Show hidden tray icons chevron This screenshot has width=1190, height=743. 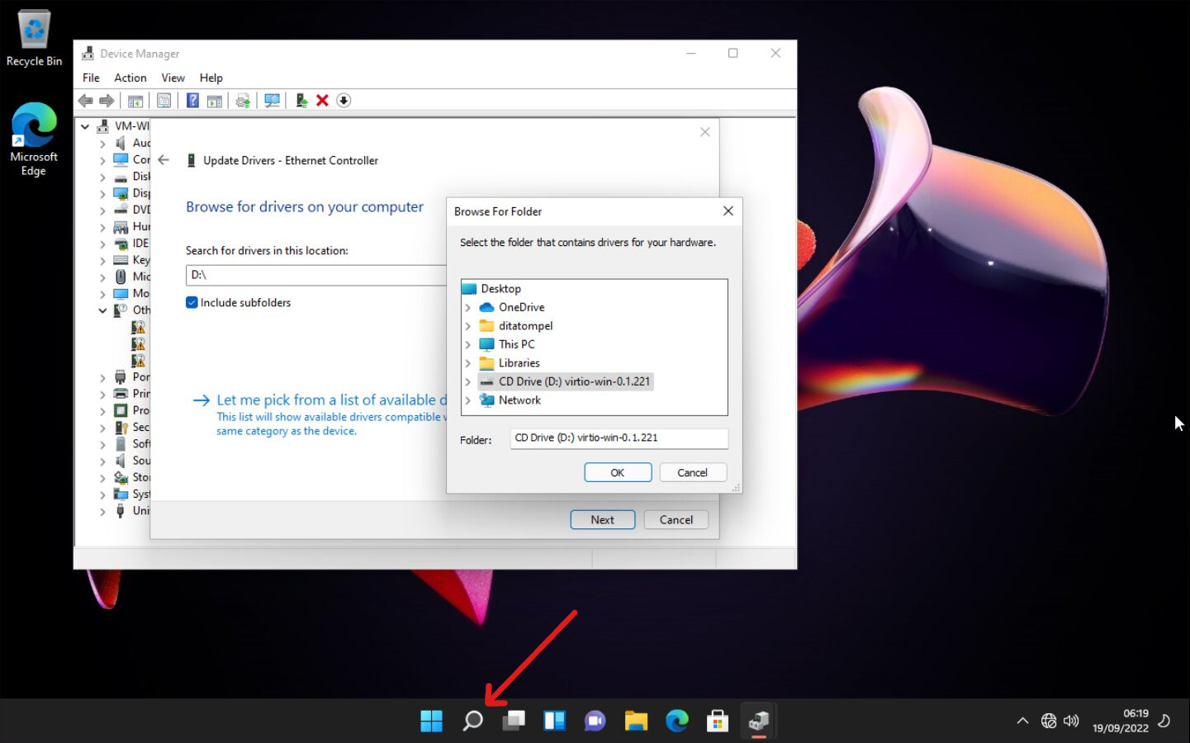tap(1022, 721)
